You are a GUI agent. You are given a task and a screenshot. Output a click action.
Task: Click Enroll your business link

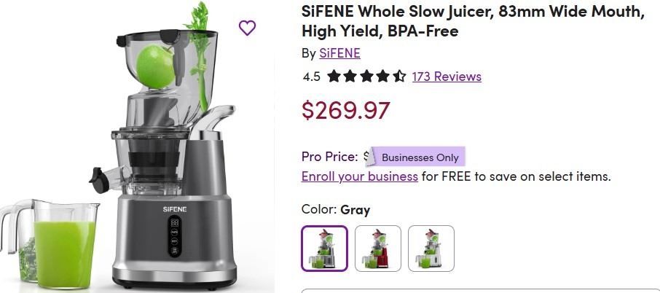pos(359,176)
